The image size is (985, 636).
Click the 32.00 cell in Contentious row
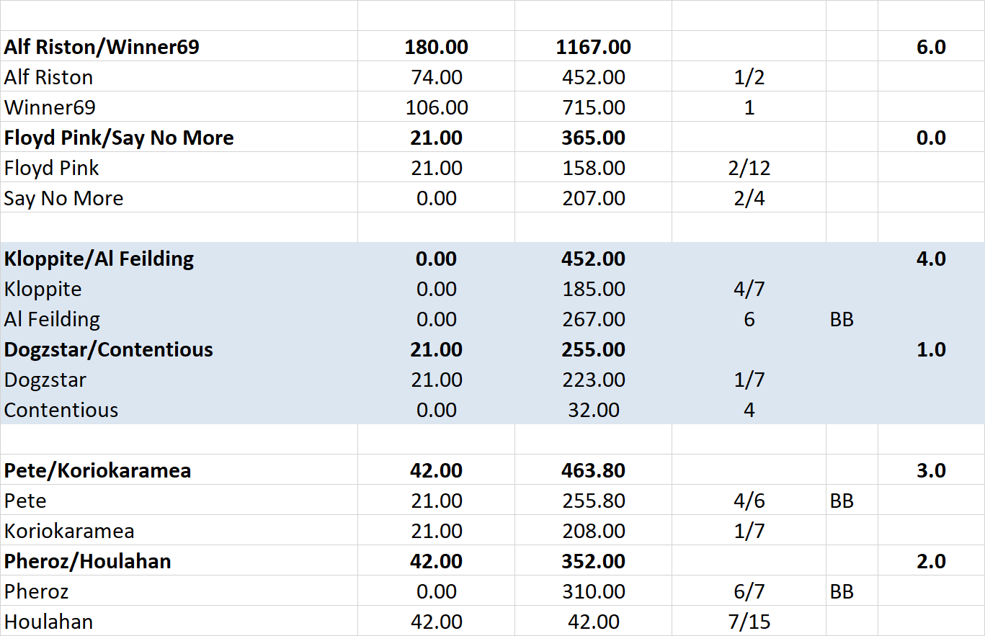(593, 411)
